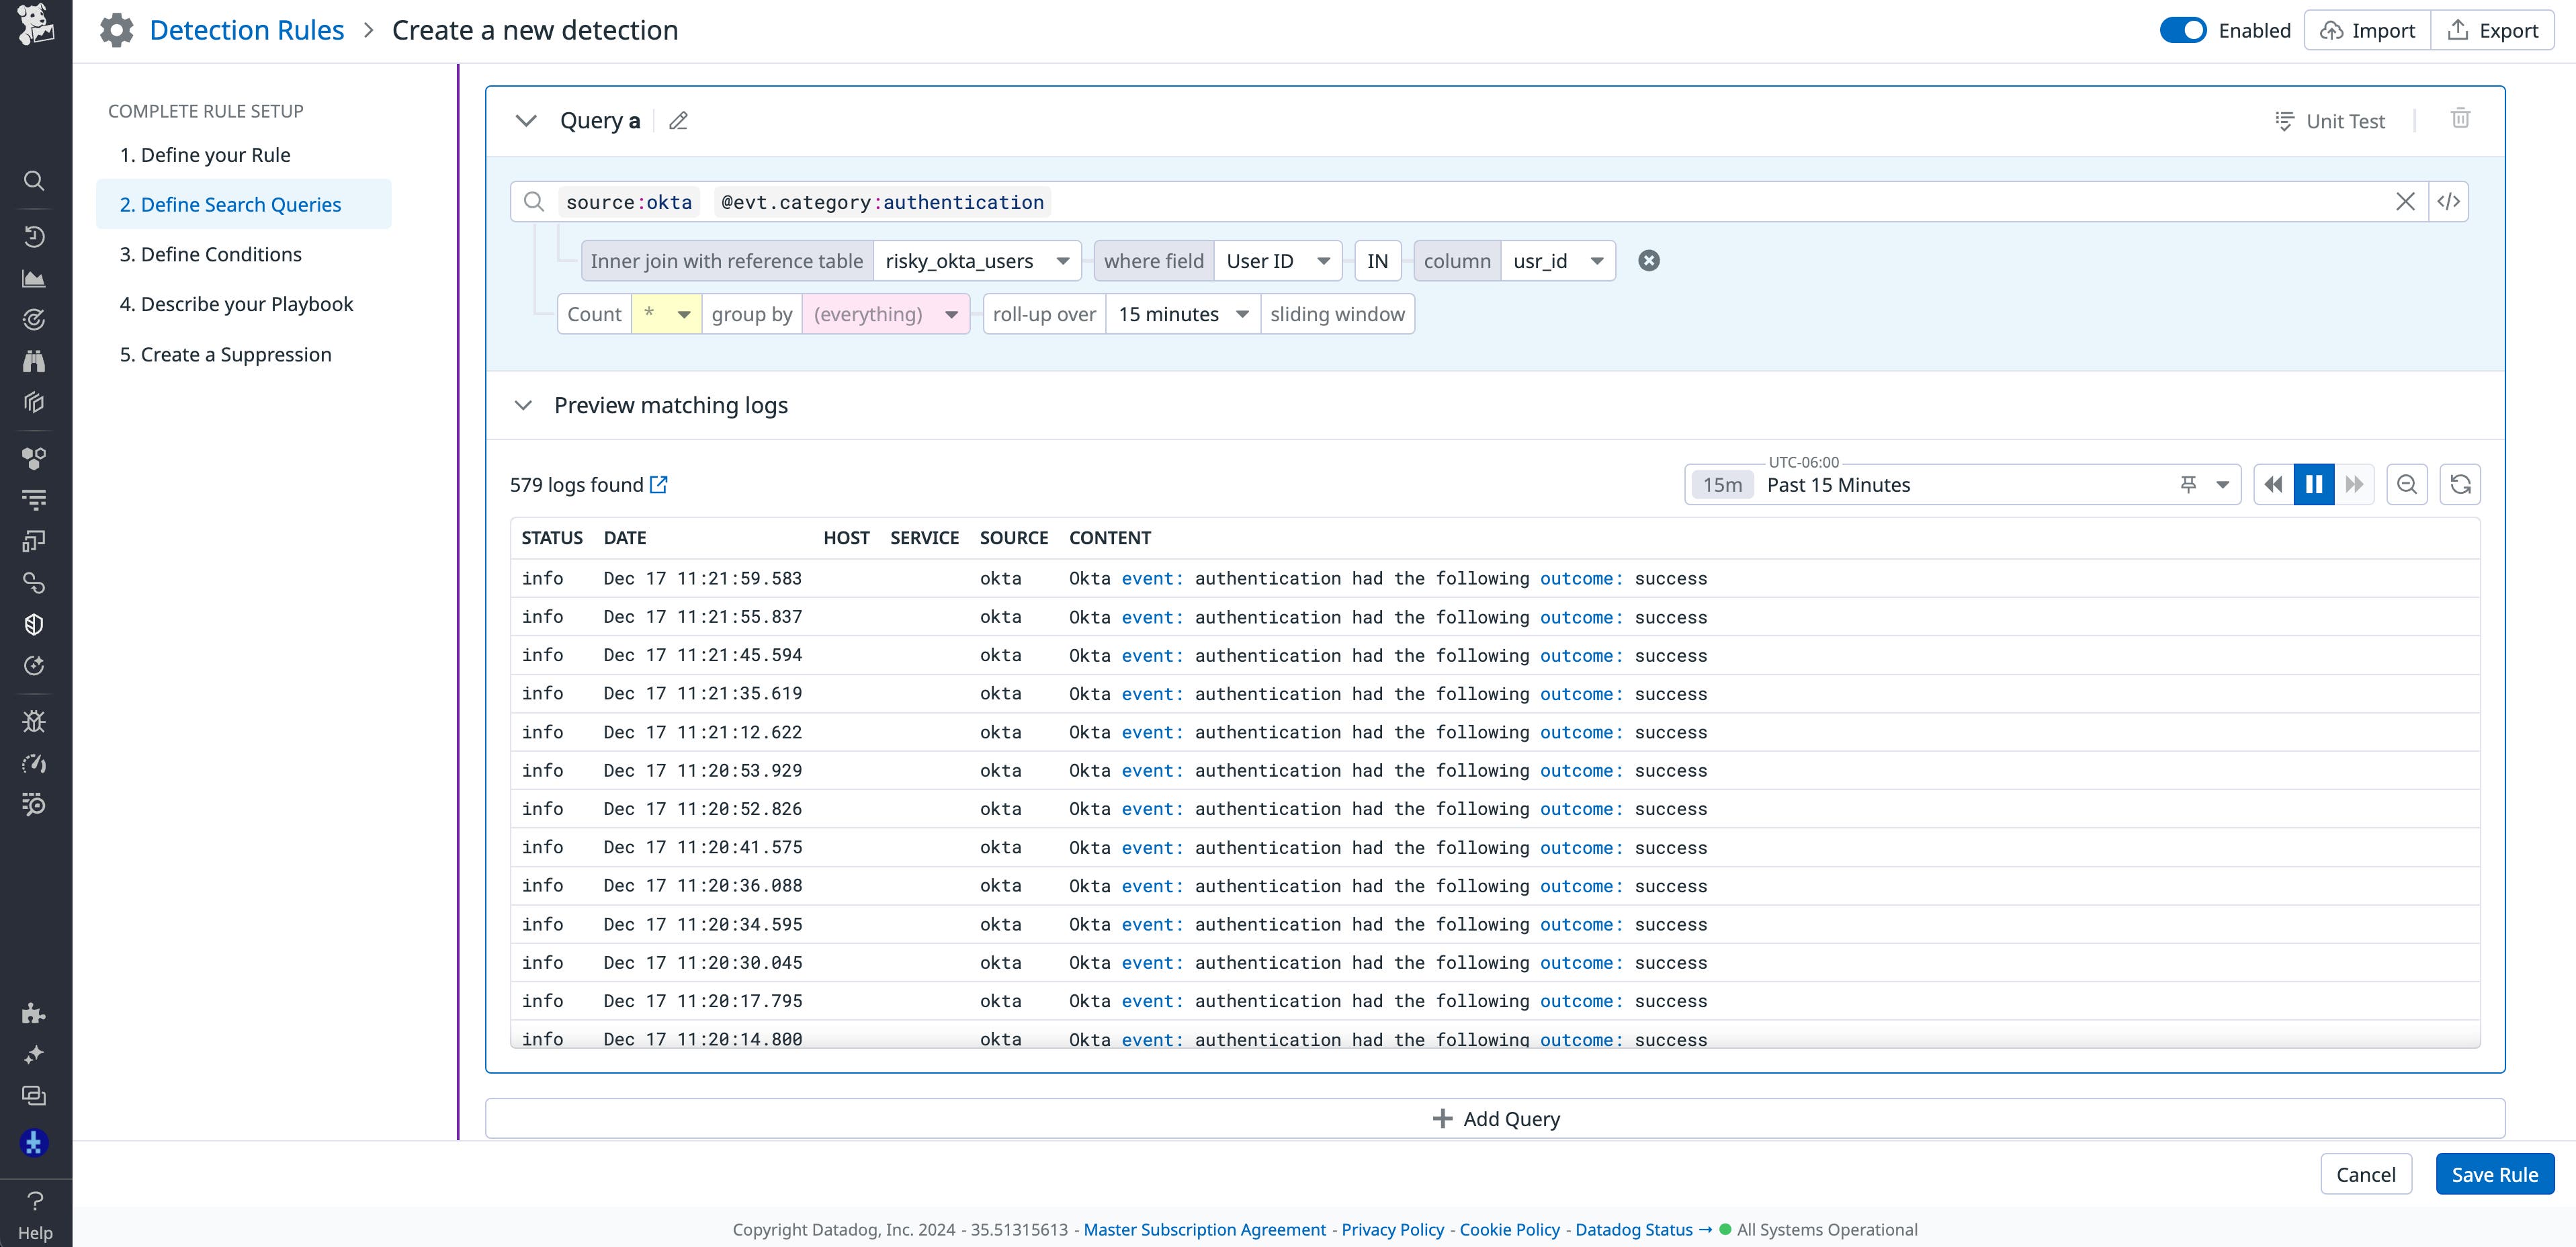The height and width of the screenshot is (1247, 2576).
Task: Collapse the Preview matching logs section
Action: (524, 405)
